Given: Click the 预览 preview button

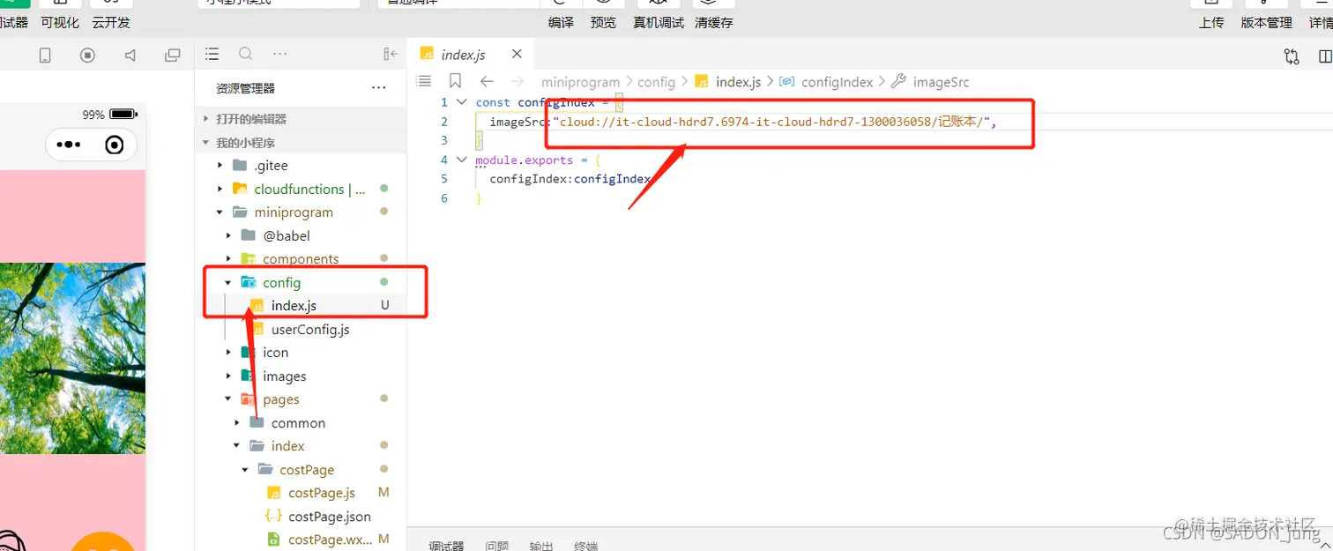Looking at the screenshot, I should coord(603,23).
